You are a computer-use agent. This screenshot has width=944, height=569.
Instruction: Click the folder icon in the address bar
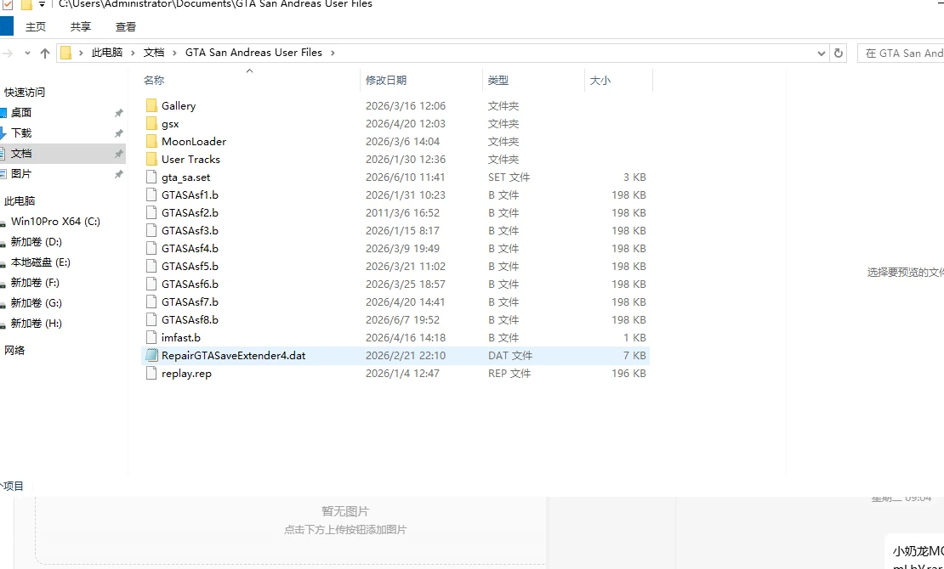pos(66,53)
